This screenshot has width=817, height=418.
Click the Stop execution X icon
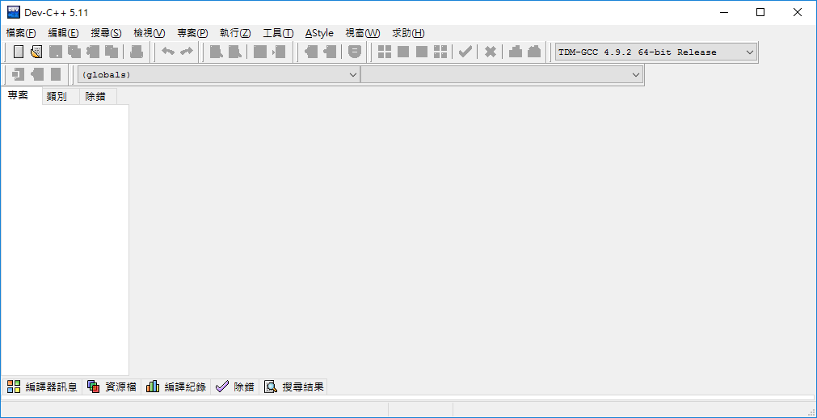491,52
